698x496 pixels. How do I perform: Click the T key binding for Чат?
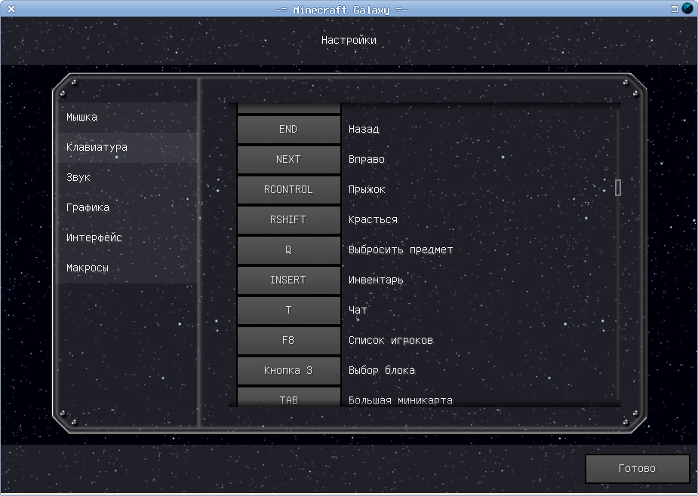click(288, 311)
